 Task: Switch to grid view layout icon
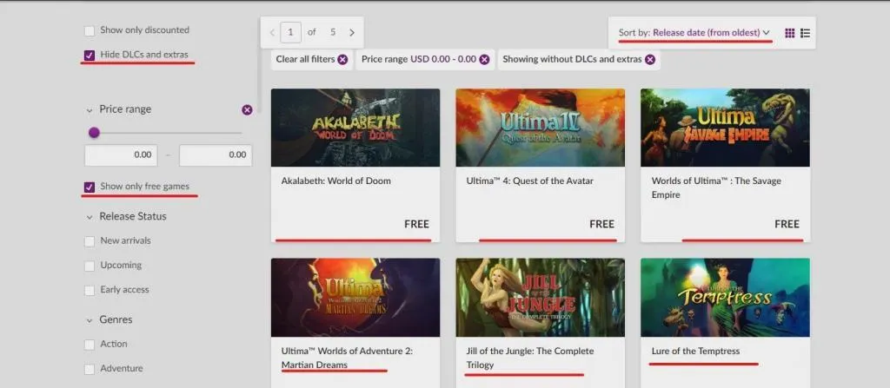click(789, 33)
